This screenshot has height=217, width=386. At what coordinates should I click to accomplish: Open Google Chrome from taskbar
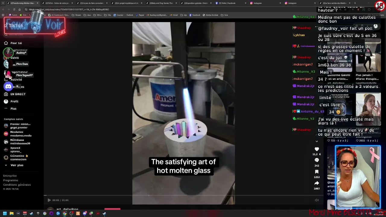(65, 213)
